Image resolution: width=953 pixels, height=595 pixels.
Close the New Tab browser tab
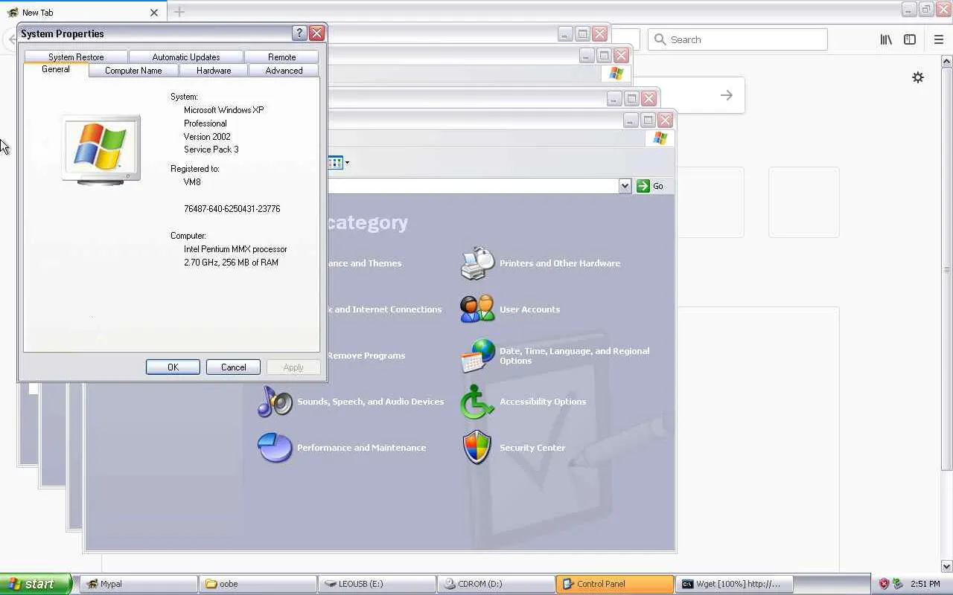coord(154,13)
